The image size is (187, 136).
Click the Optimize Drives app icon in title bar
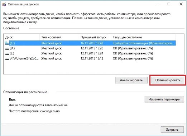coord(4,4)
